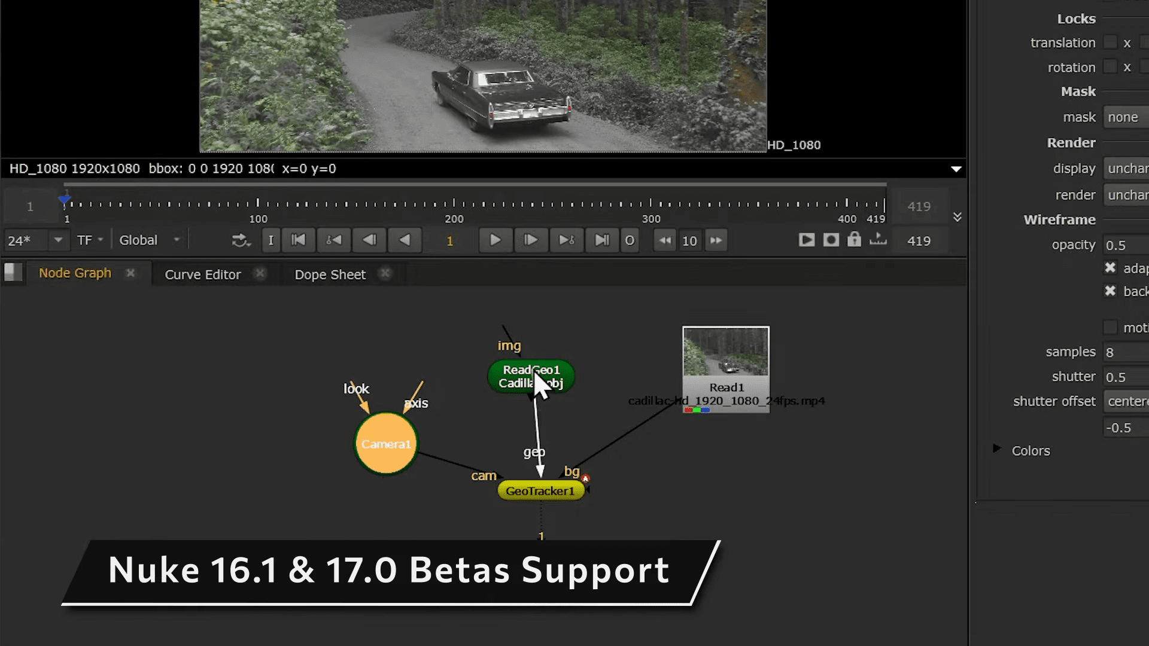Select the GeoTracker1 node
1149x646 pixels.
(x=540, y=489)
